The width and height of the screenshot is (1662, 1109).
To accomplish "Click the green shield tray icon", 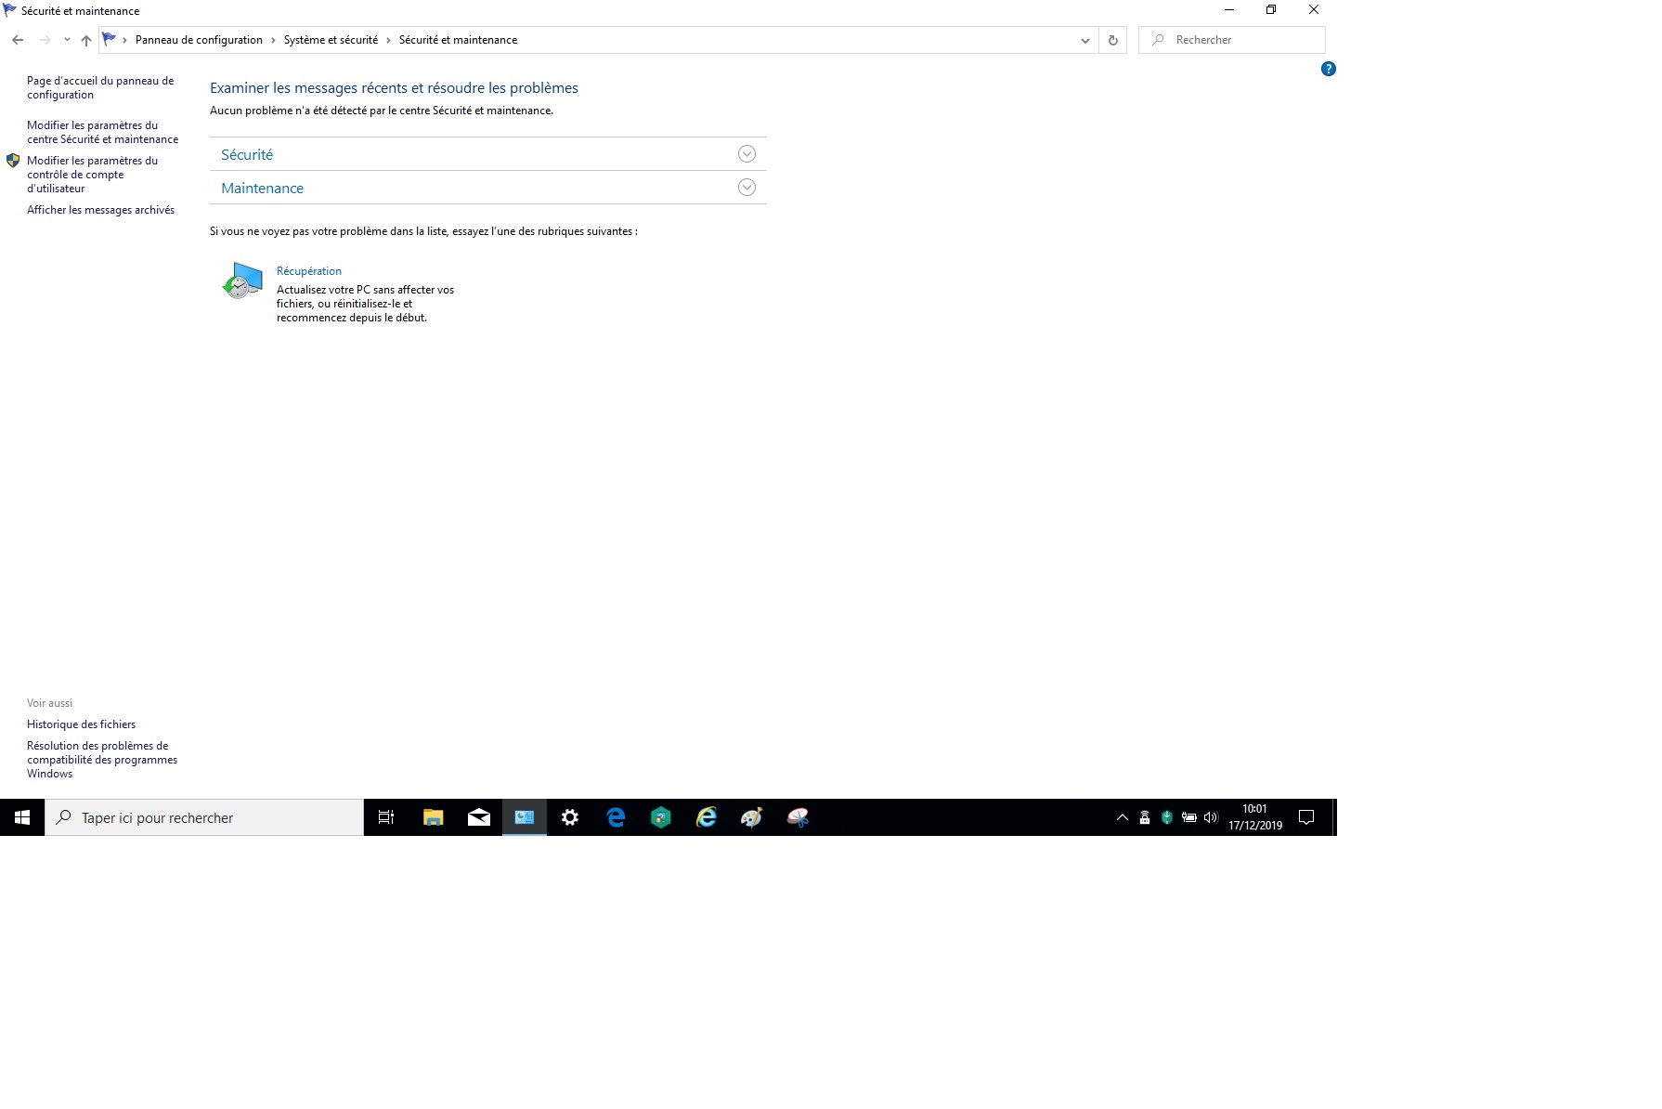I will click(1167, 817).
